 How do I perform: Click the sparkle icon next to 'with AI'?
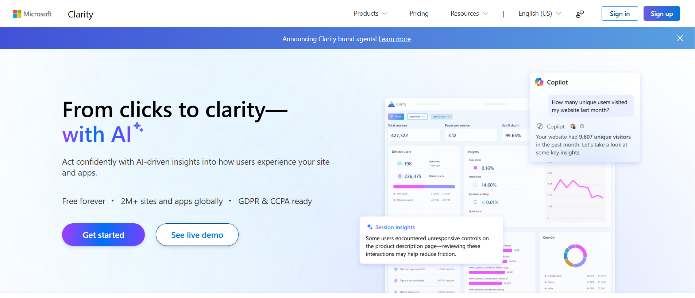pos(138,127)
